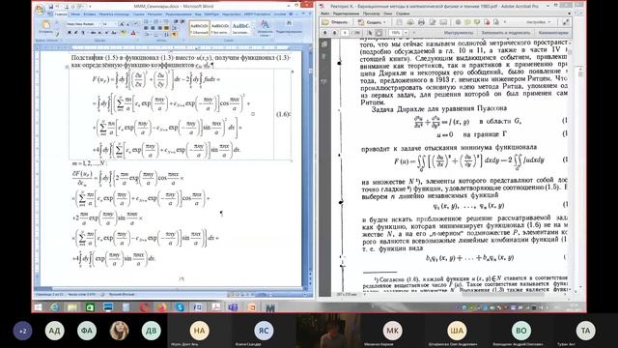The image size is (618, 348).
Task: Click the printer icon in Acrobat toolbar
Action: coord(421,22)
